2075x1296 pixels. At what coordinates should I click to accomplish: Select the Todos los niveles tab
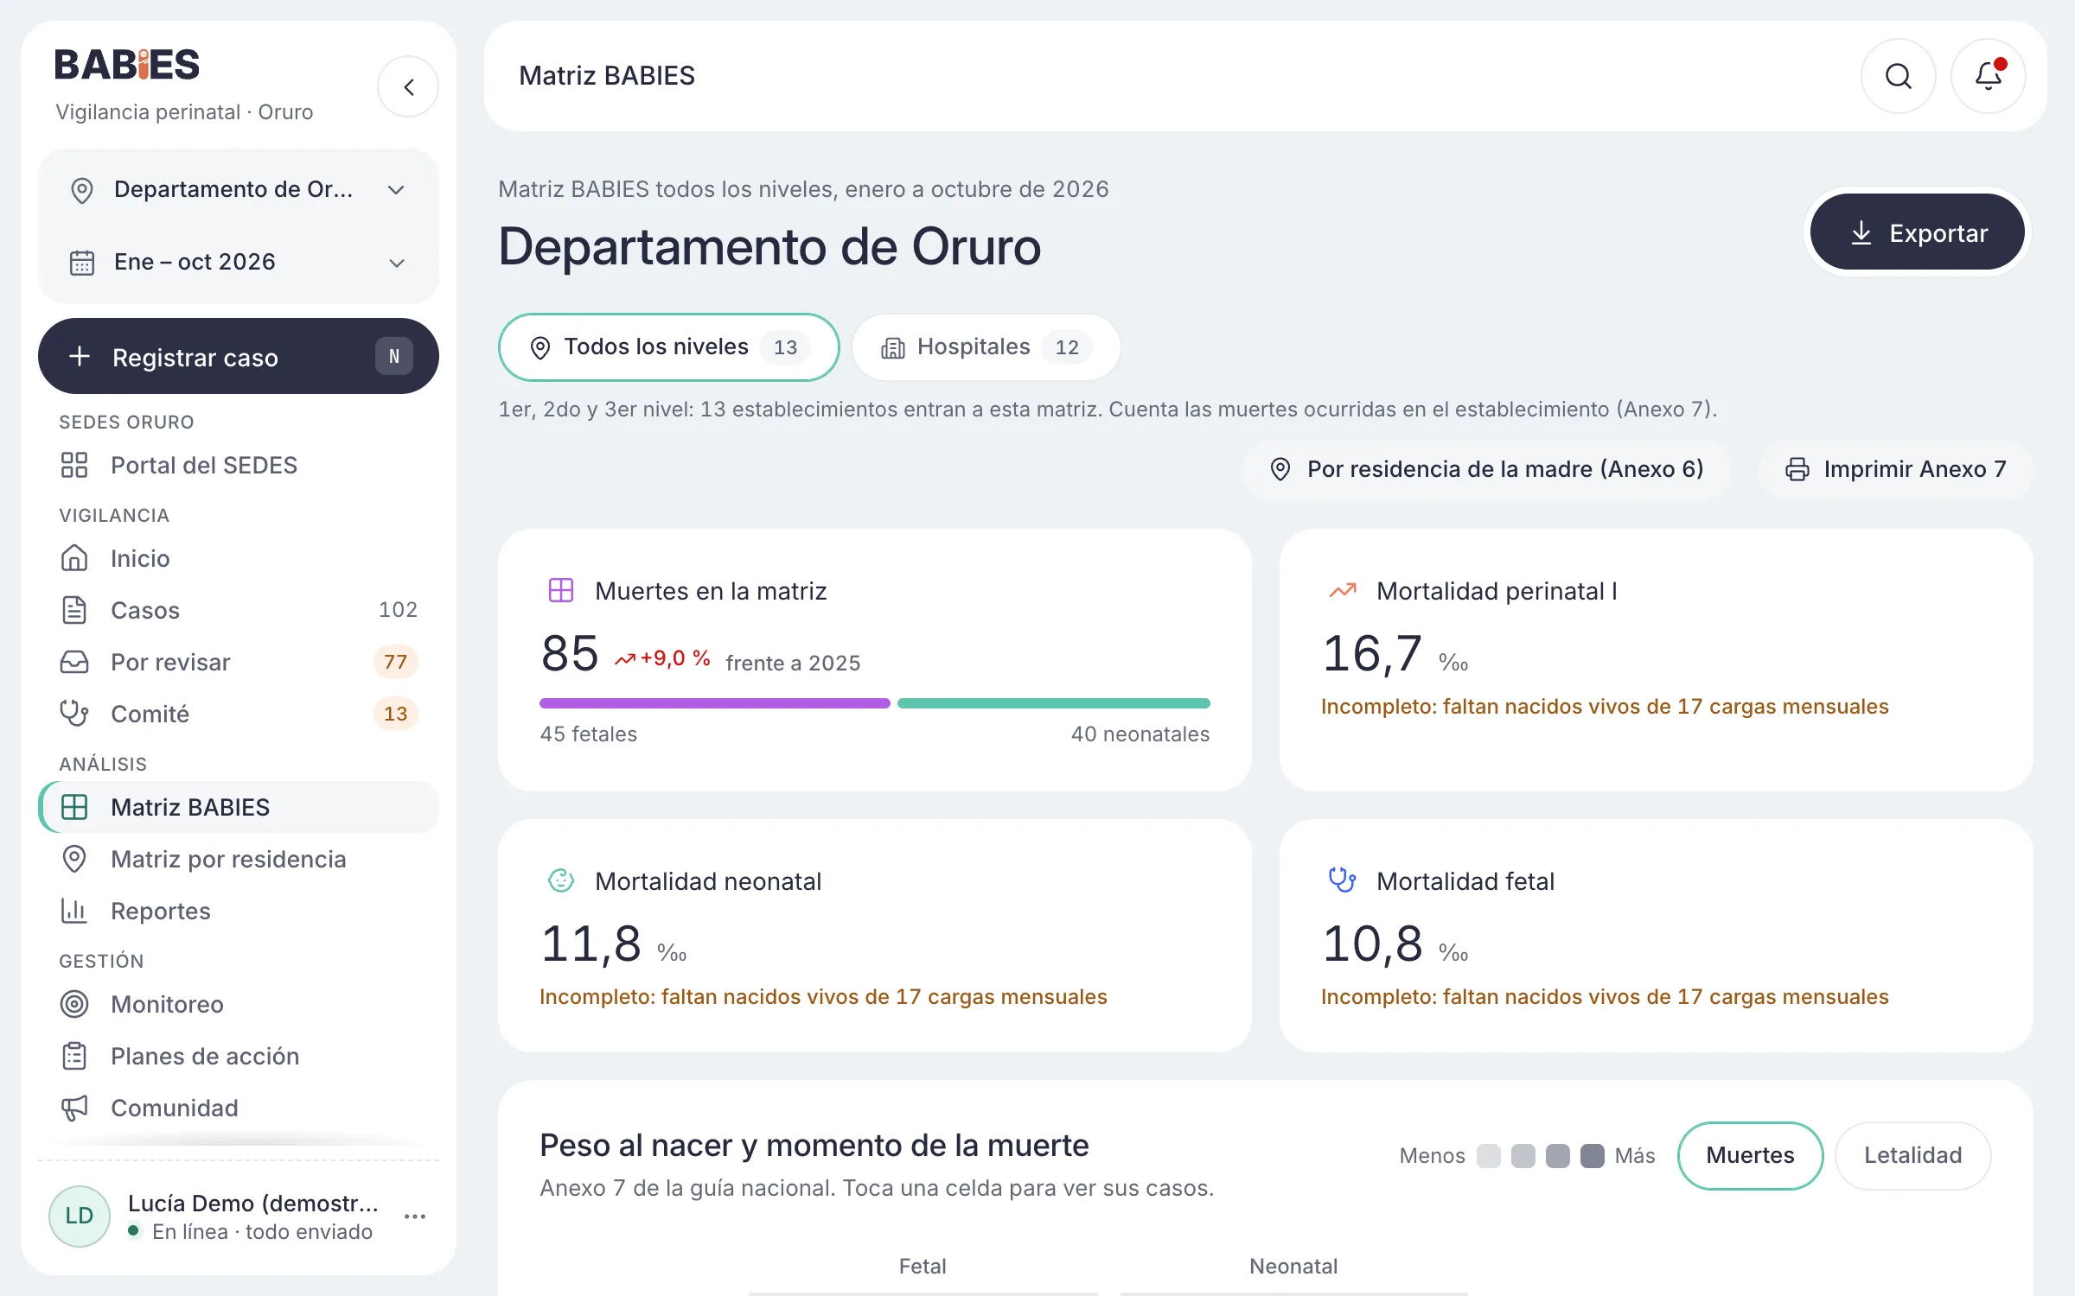[x=669, y=347]
